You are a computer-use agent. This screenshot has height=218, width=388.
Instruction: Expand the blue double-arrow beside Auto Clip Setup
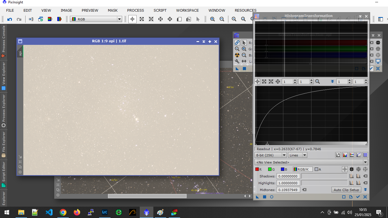click(x=366, y=190)
